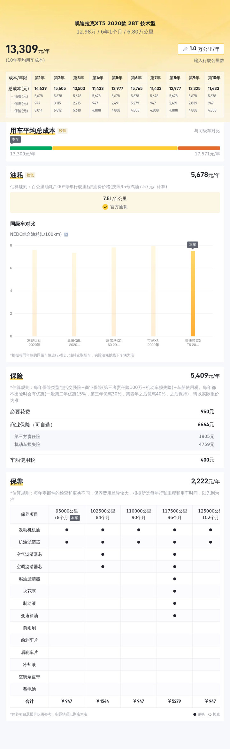Screen dimensions: 230x749
Task: Click the 输入行驶公里数 text
Action: (209, 61)
